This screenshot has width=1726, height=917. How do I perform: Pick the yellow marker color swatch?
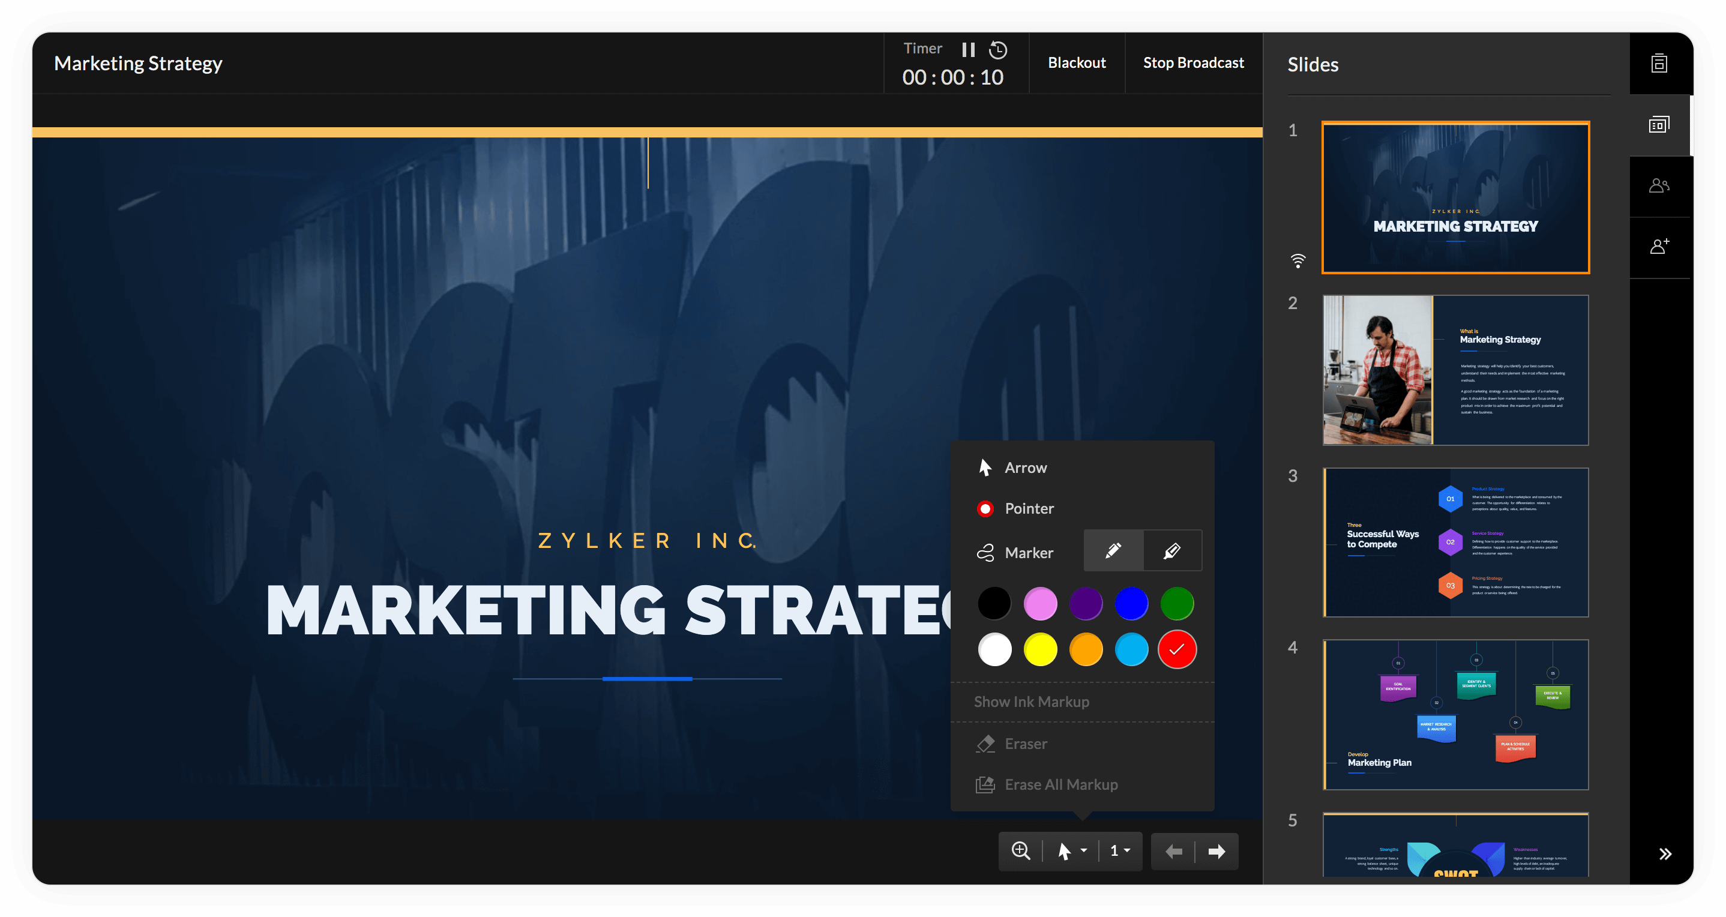pos(1040,649)
